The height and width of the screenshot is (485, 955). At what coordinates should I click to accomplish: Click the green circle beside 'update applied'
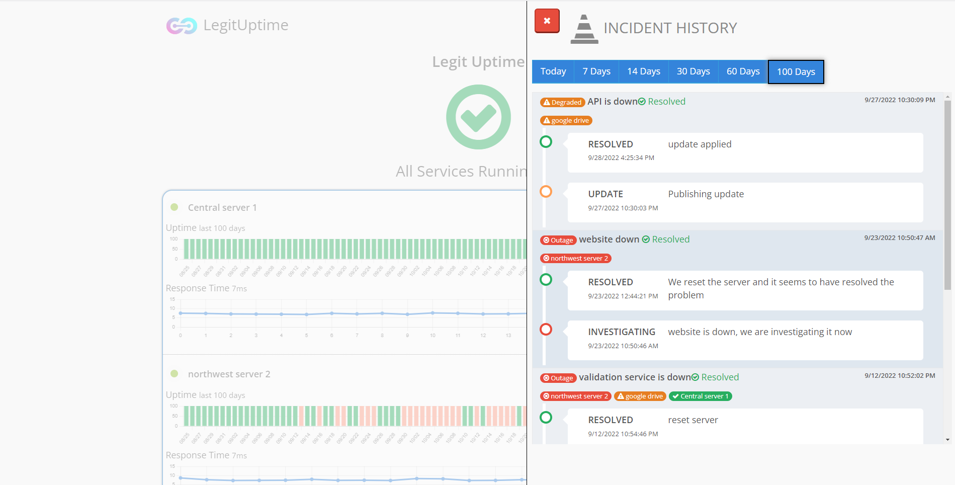(x=546, y=142)
